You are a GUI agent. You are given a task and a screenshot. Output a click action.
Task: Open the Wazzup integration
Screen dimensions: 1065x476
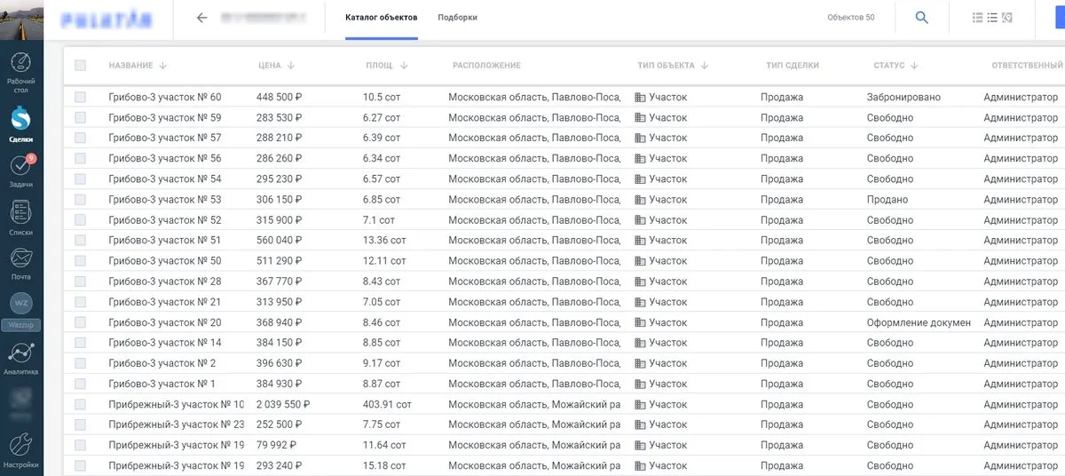tap(20, 308)
